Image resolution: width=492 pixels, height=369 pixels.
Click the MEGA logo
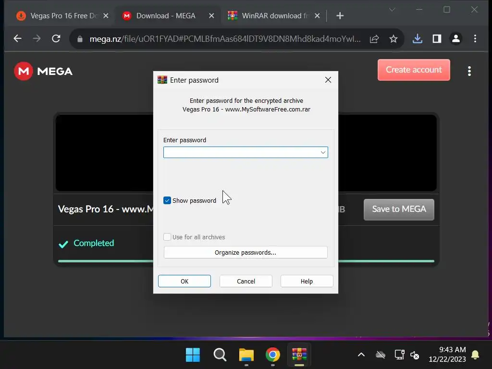pos(43,71)
